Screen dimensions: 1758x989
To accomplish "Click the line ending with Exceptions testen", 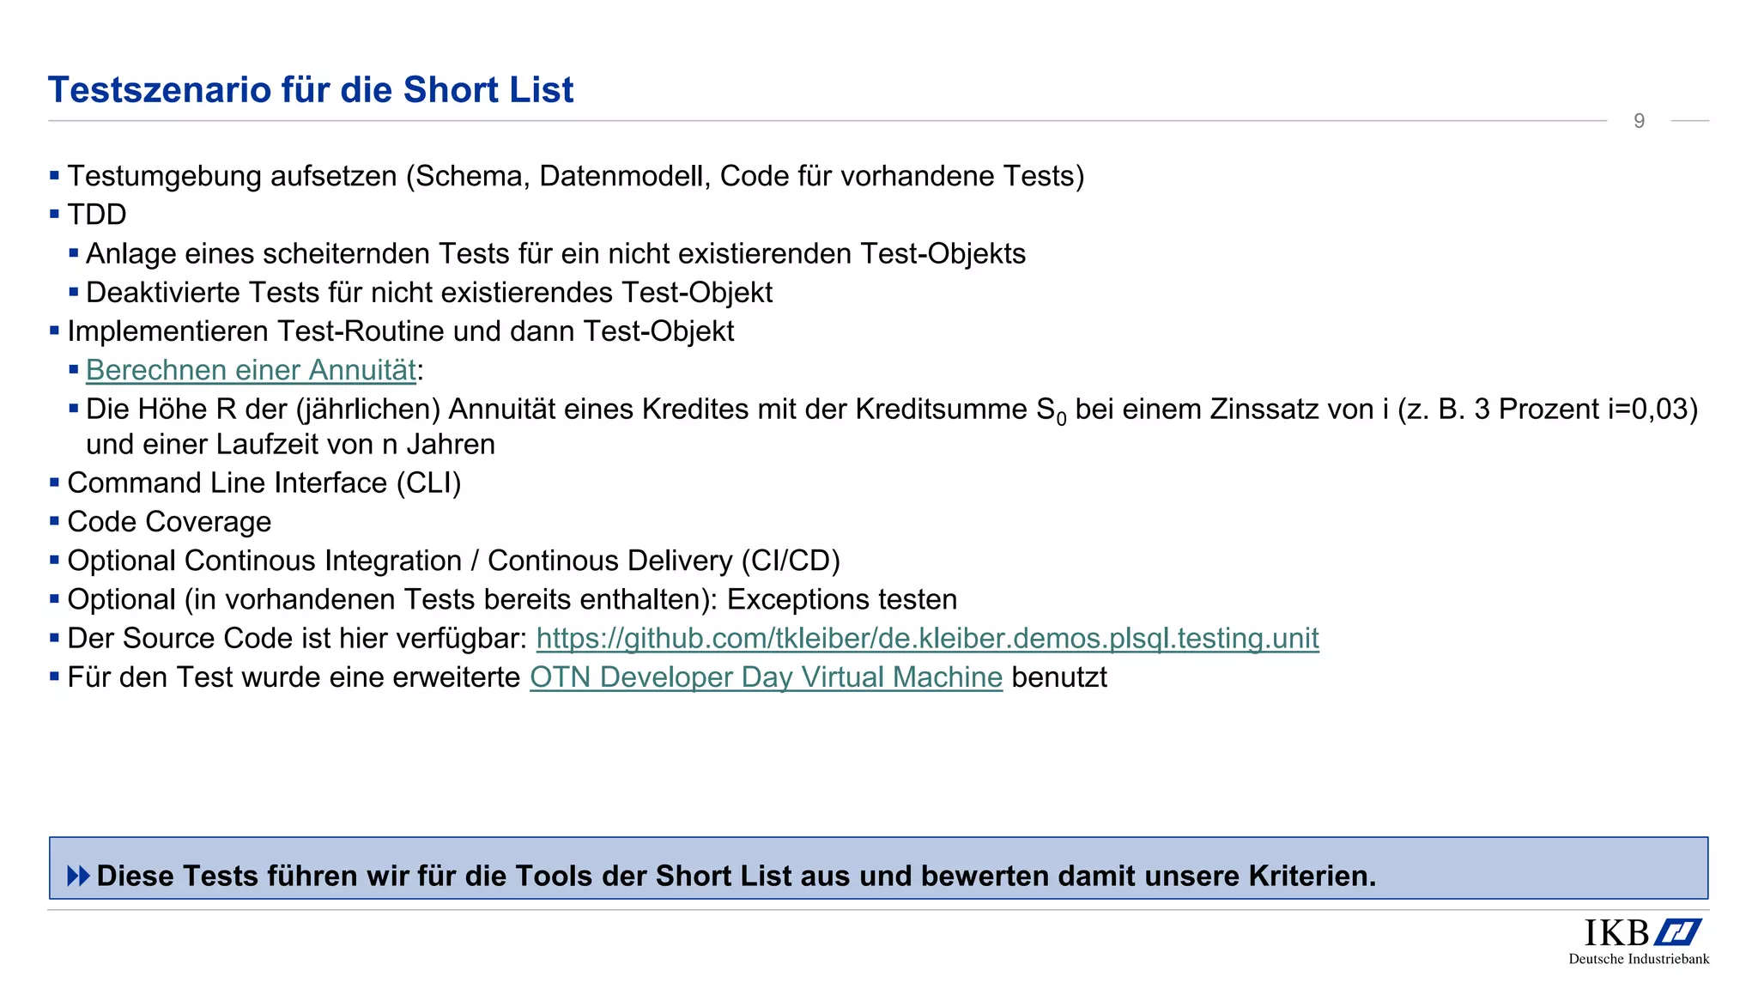I will 512,599.
